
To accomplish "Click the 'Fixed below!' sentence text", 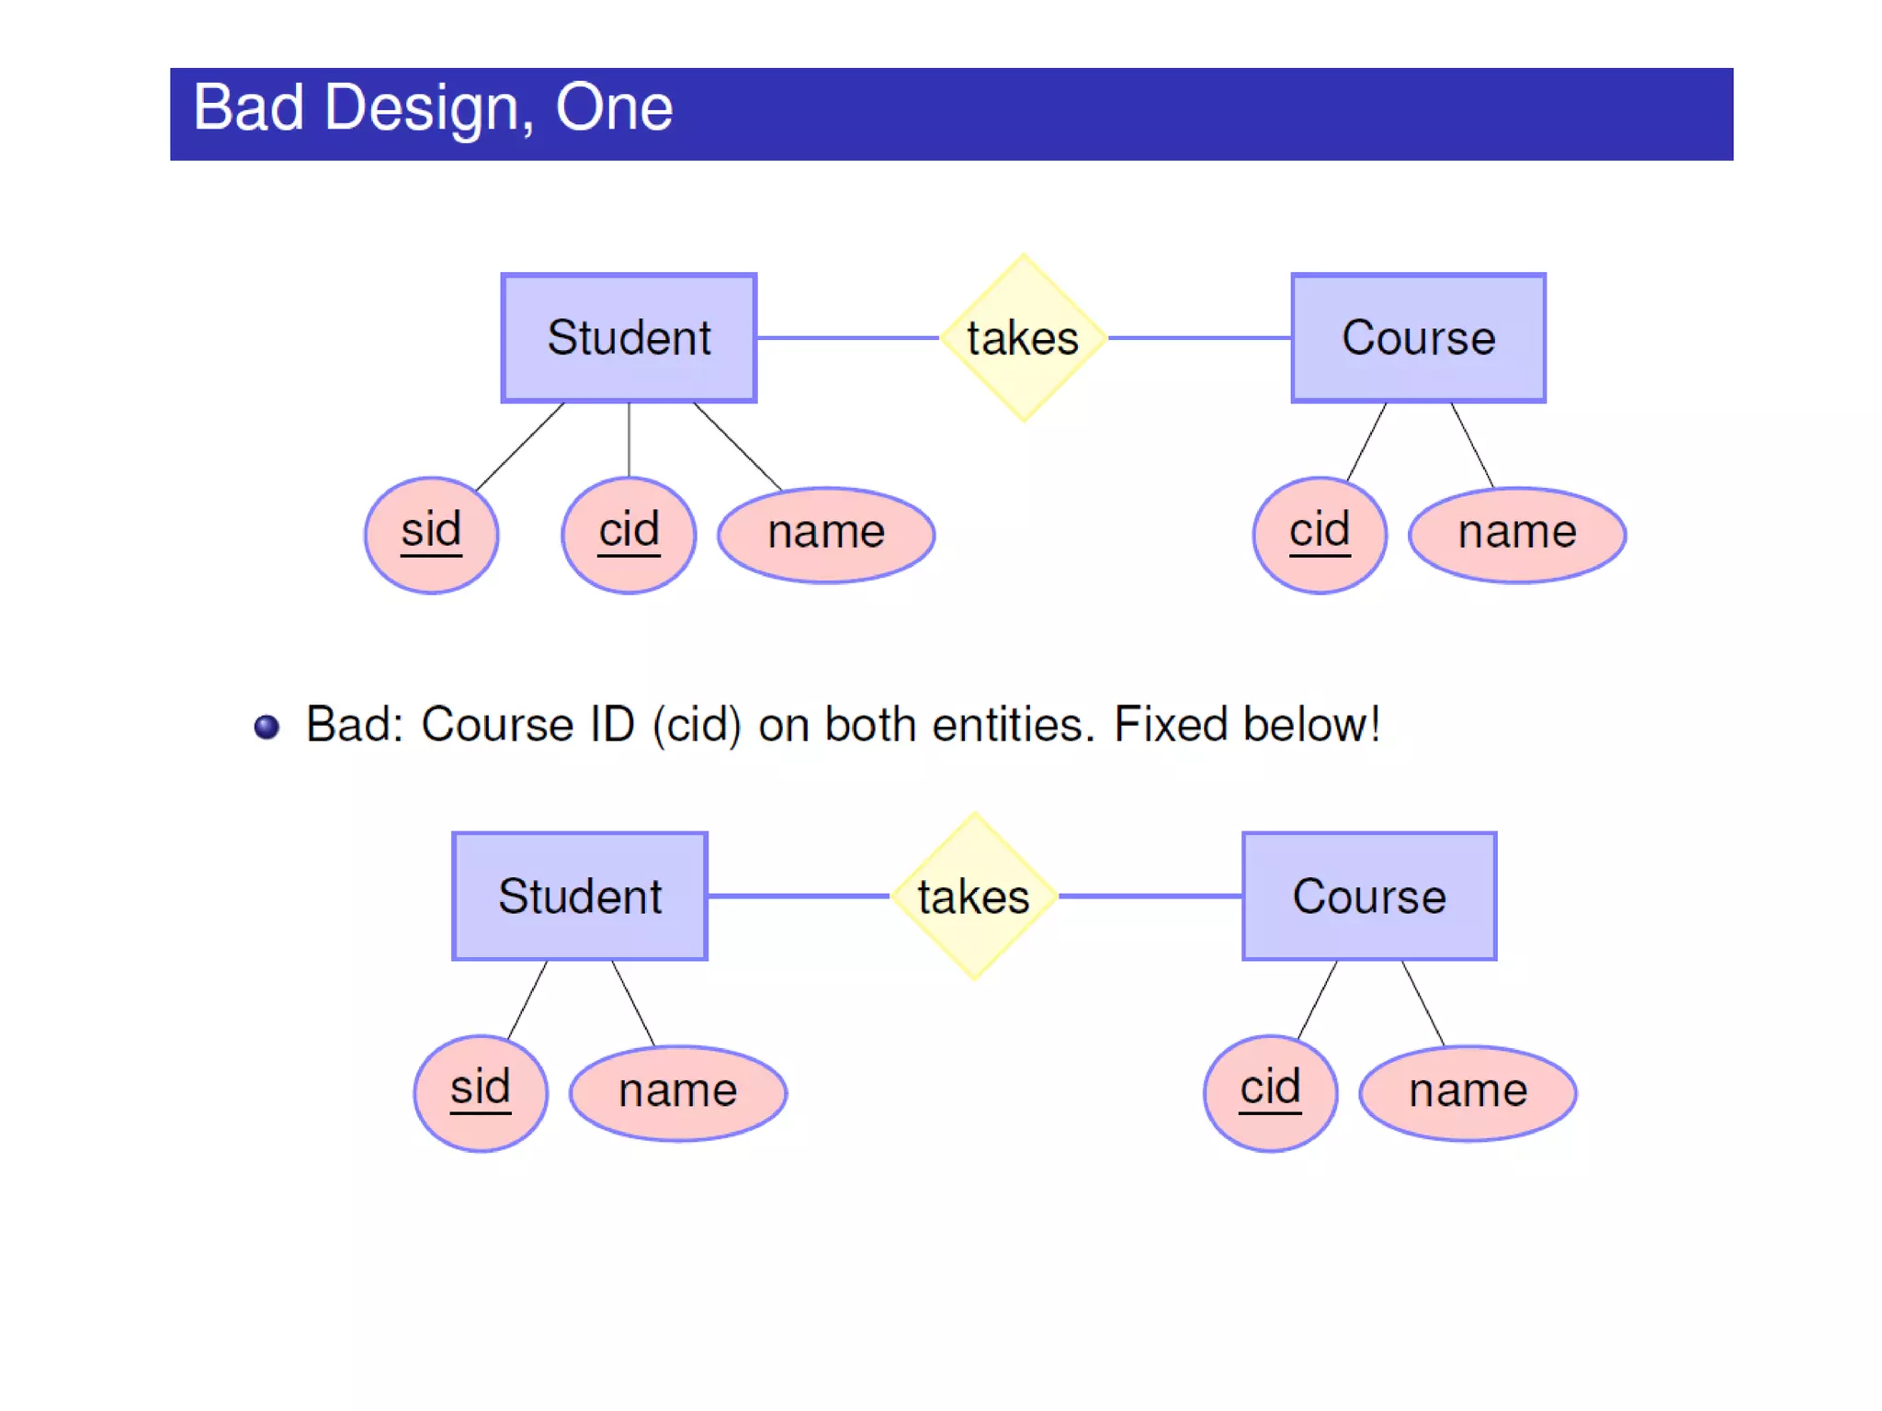I will pyautogui.click(x=1246, y=725).
